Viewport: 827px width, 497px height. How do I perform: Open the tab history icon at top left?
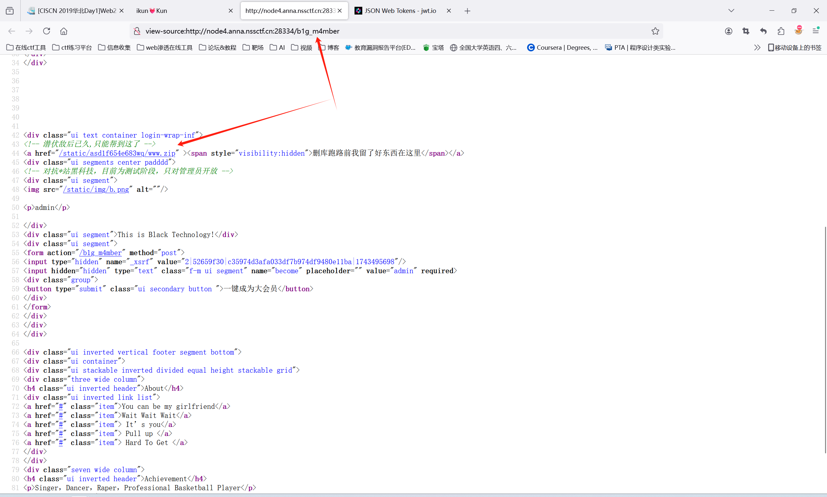(10, 11)
